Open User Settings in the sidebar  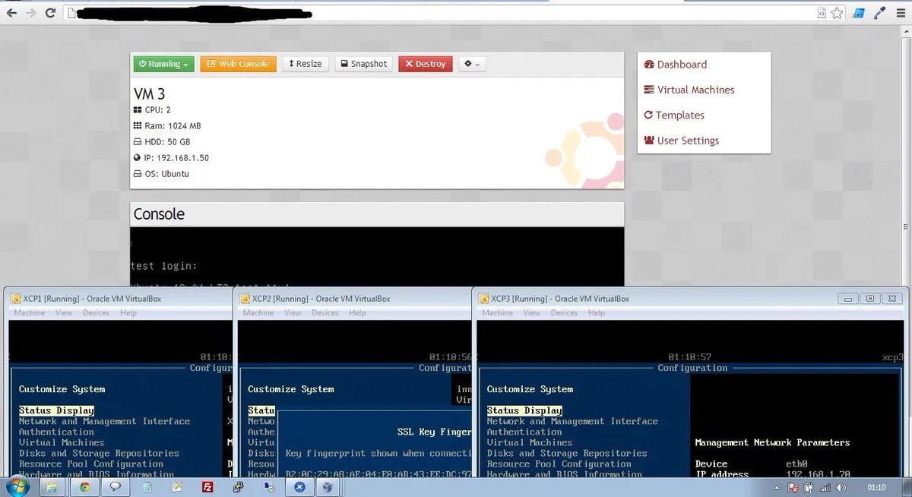coord(681,141)
